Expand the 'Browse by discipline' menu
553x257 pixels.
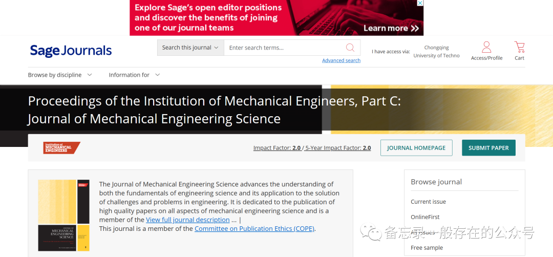point(60,75)
